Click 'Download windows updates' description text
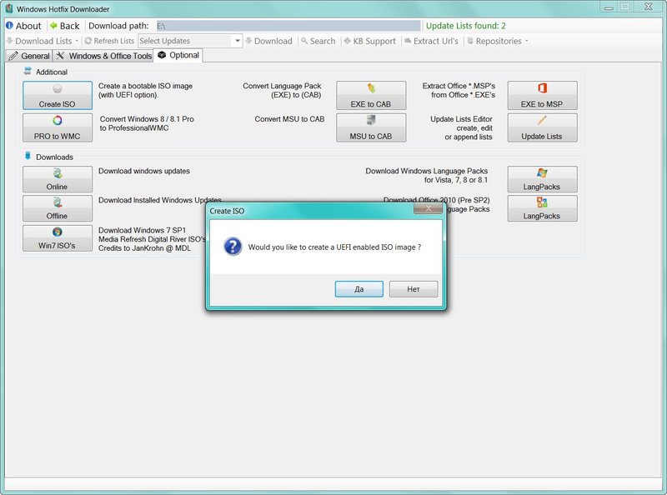This screenshot has width=667, height=495. (144, 171)
